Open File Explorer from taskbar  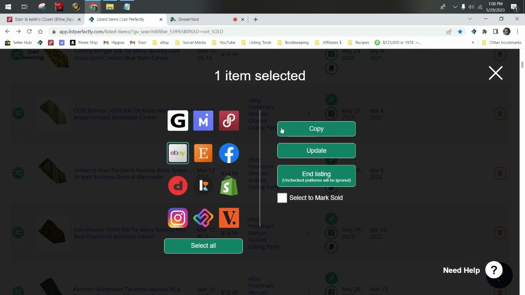click(110, 7)
